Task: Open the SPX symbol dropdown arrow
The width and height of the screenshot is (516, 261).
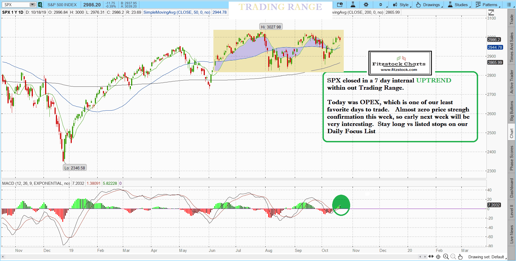Action: click(x=32, y=5)
